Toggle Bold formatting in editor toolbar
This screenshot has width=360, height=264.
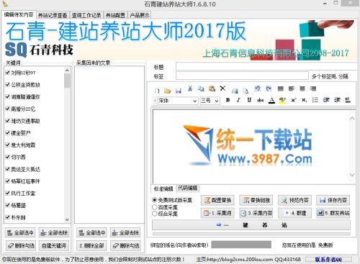(228, 100)
